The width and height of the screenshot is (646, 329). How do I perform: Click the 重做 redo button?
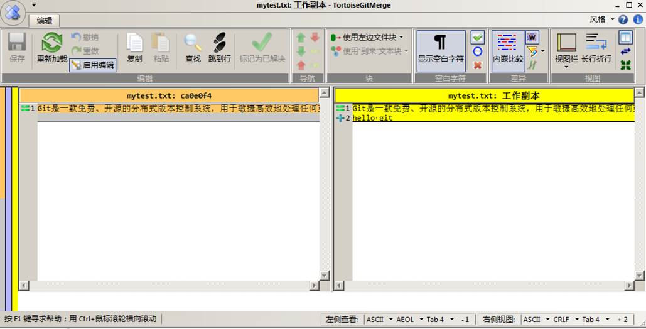click(85, 51)
